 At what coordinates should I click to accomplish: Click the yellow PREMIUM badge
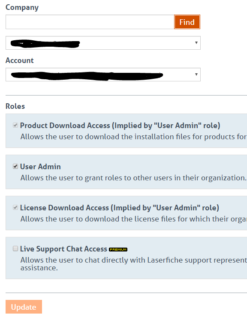coord(118,249)
